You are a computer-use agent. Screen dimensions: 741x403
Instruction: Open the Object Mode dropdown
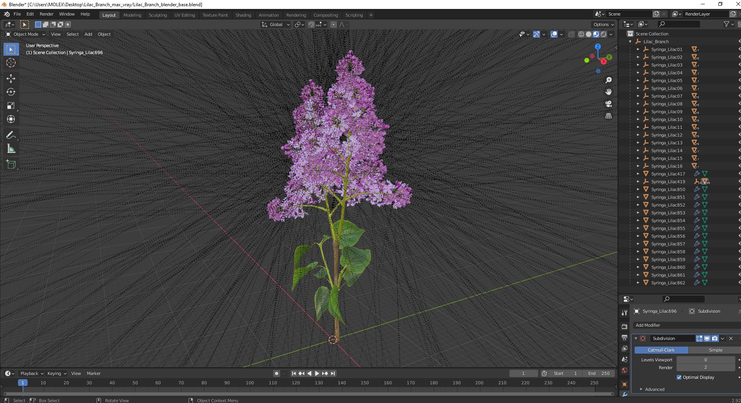25,34
